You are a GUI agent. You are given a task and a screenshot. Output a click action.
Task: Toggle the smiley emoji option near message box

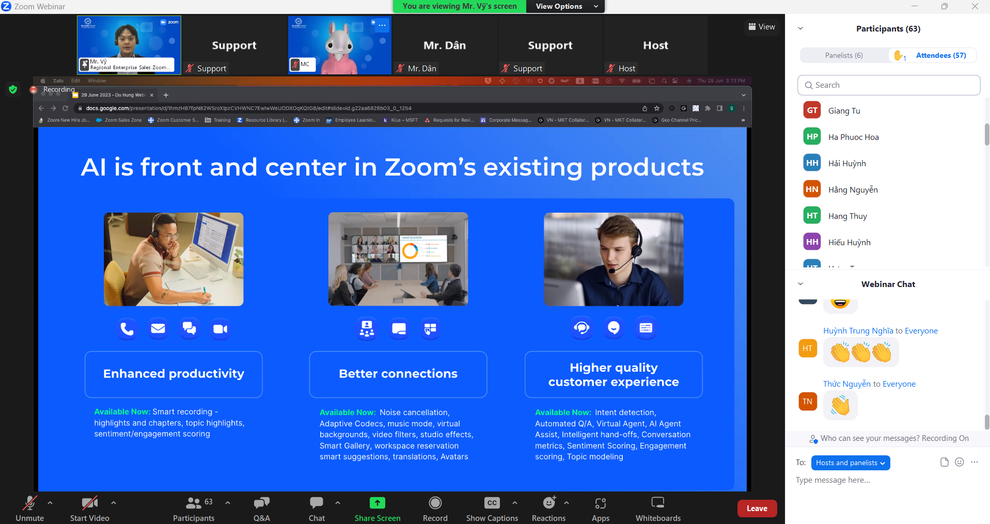[960, 462]
